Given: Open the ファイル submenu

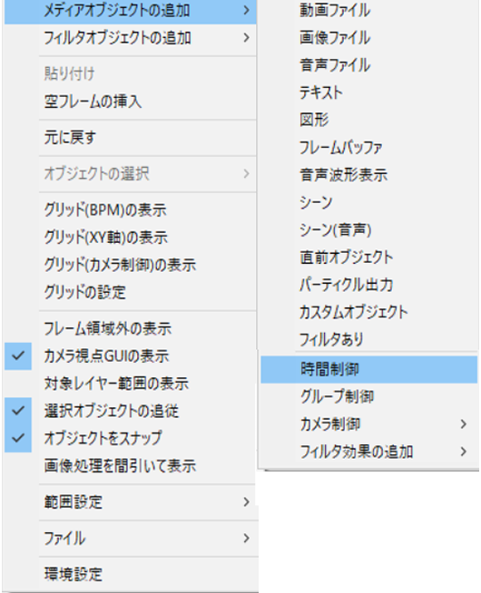Looking at the screenshot, I should (x=130, y=539).
